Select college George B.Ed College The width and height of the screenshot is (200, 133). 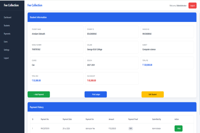[x=95, y=50]
